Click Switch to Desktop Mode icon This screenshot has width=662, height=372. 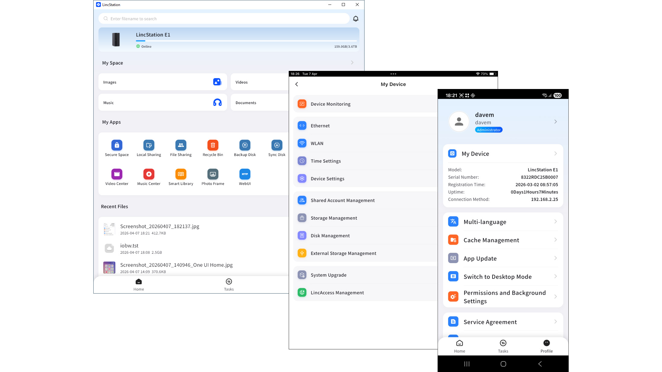point(453,277)
